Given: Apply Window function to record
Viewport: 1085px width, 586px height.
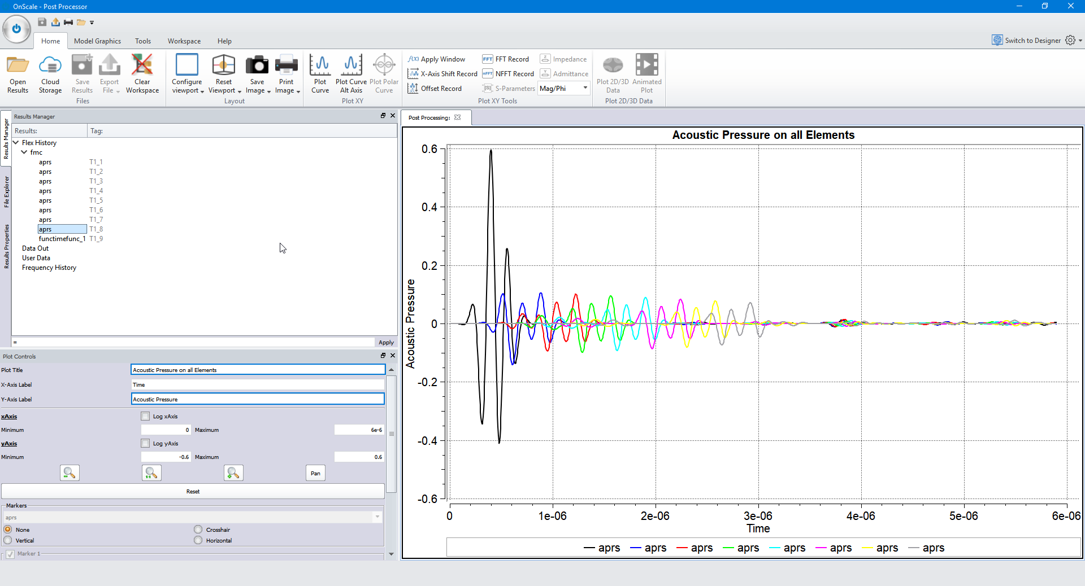Looking at the screenshot, I should tap(437, 59).
